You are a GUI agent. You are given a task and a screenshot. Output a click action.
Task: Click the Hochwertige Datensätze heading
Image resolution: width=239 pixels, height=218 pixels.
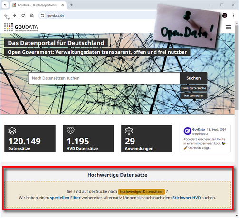click(117, 175)
